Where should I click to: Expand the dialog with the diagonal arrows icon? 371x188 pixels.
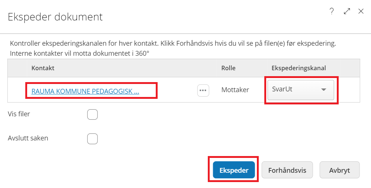click(347, 12)
